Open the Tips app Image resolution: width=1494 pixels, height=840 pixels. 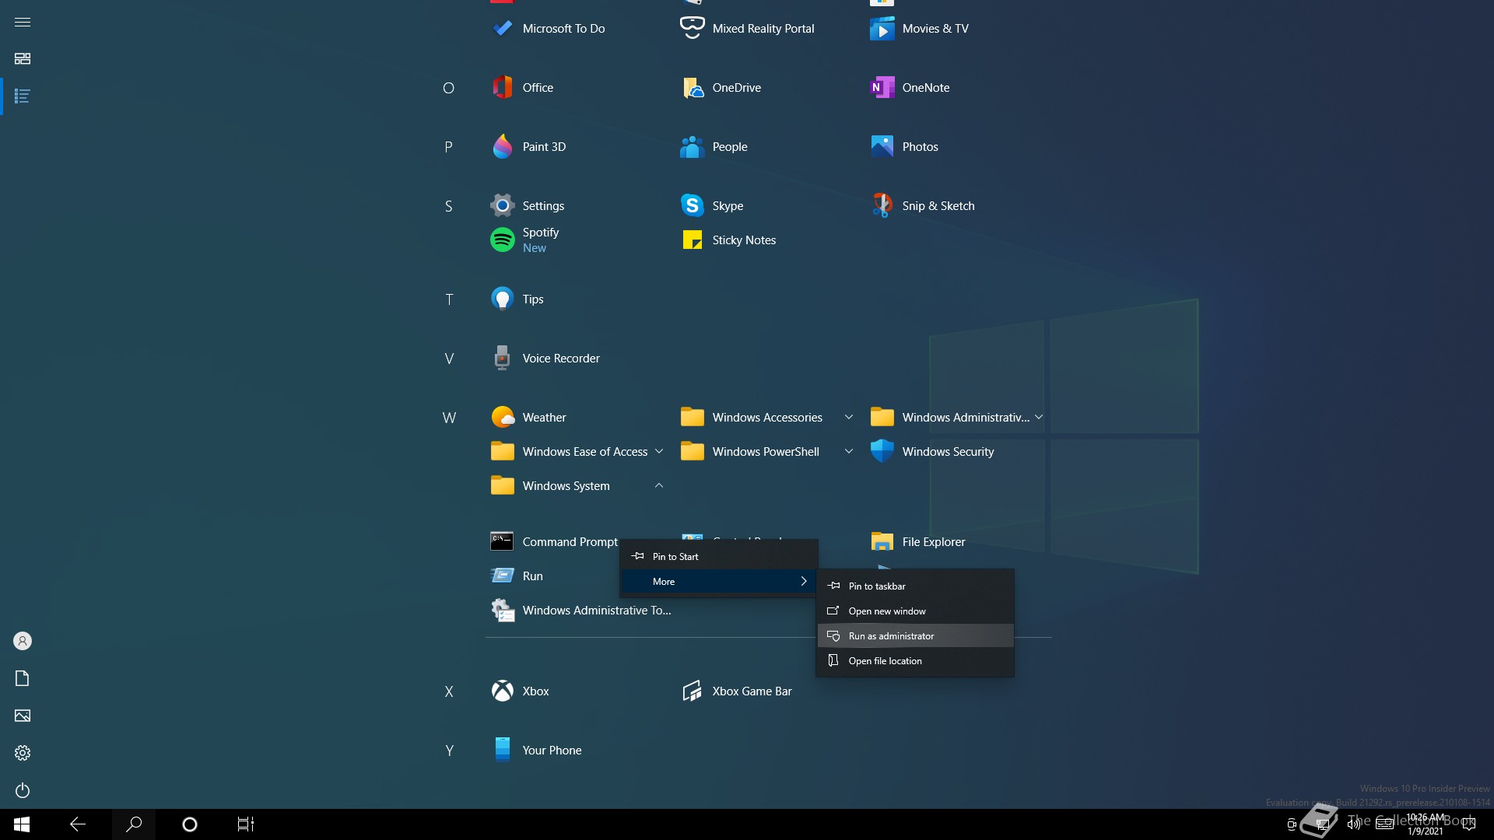(517, 299)
